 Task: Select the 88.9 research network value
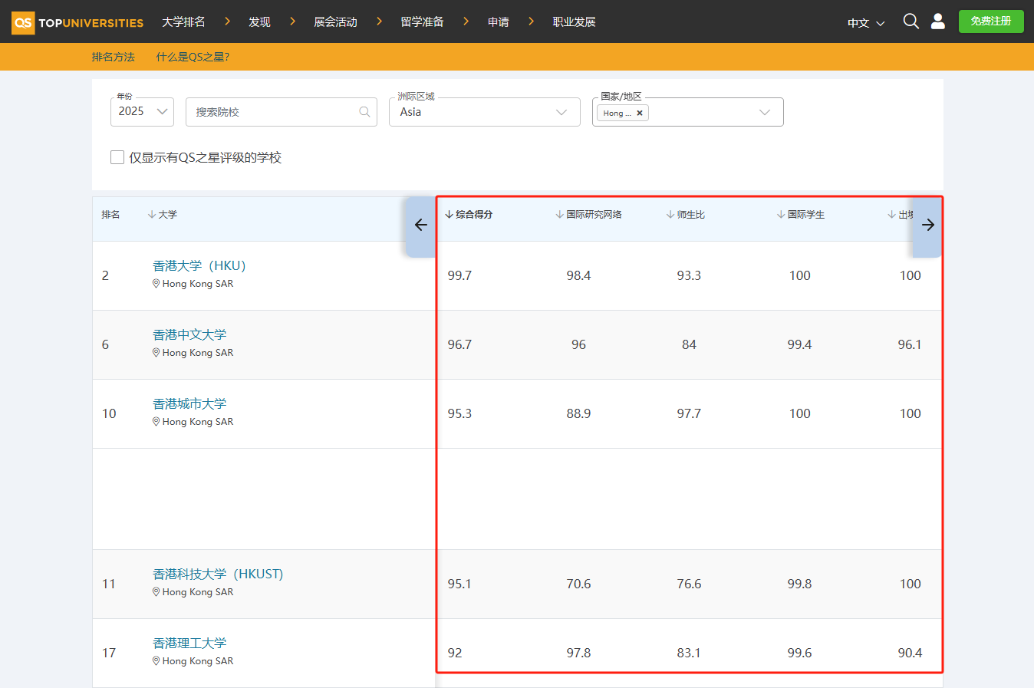(578, 413)
